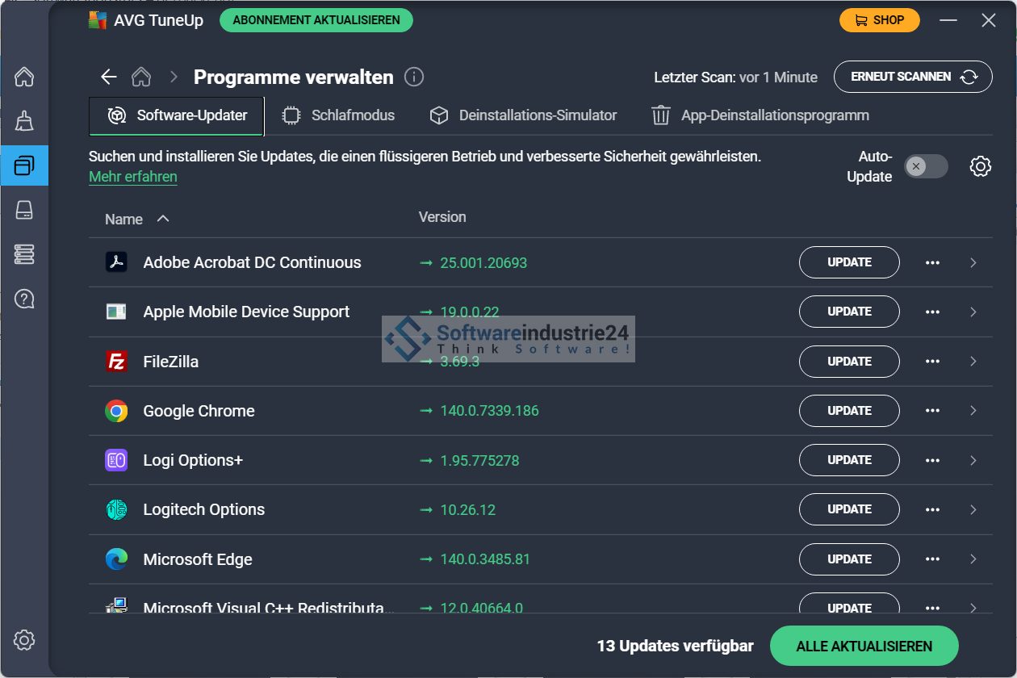Image resolution: width=1017 pixels, height=678 pixels.
Task: Click ERNEUT SCANNEN to rescan
Action: pyautogui.click(x=912, y=77)
